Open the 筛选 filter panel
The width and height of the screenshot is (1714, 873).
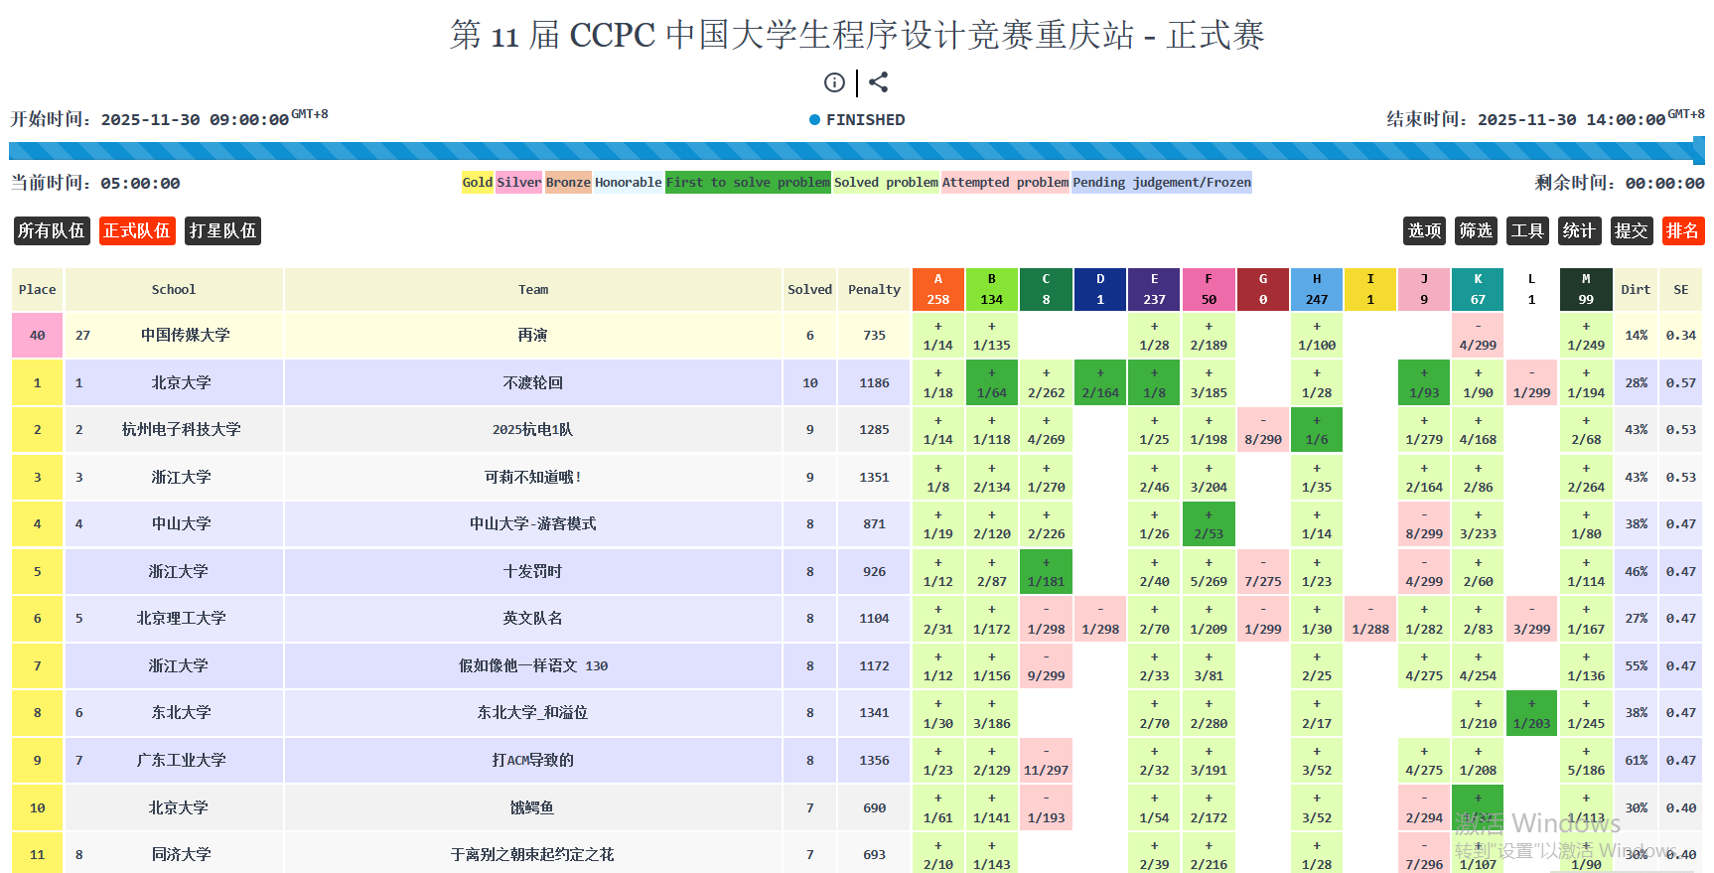[1476, 230]
